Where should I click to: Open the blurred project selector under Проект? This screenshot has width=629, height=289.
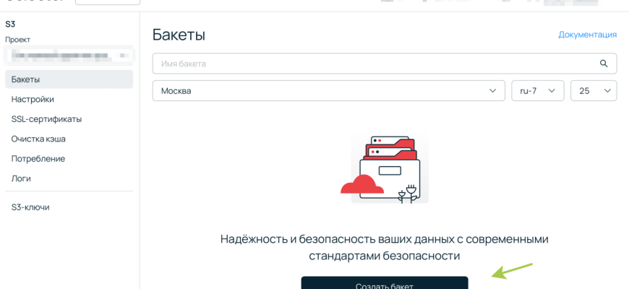(x=69, y=54)
